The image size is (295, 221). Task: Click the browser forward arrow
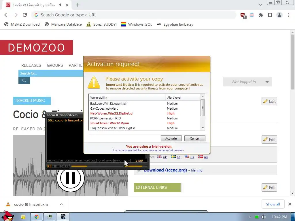tap(16, 15)
